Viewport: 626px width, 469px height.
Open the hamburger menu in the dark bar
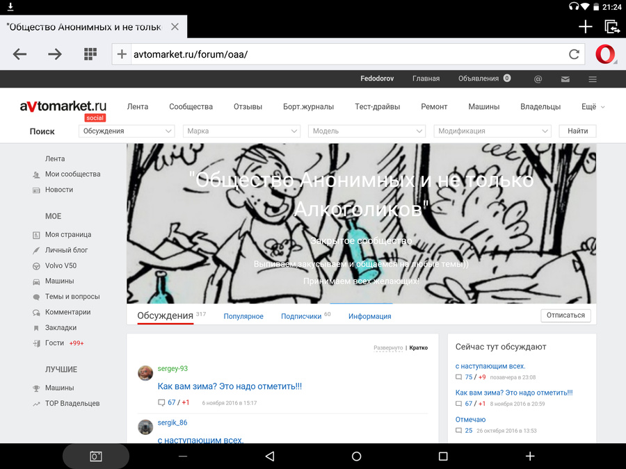point(593,79)
